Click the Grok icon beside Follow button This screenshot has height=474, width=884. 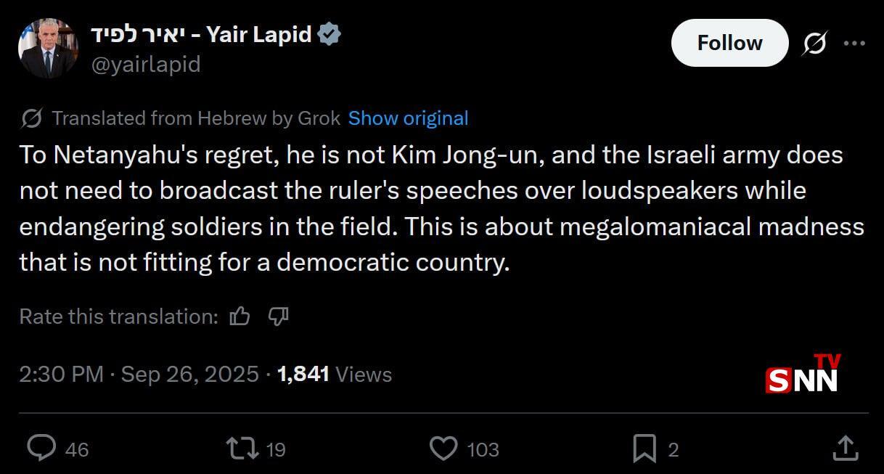pos(814,44)
